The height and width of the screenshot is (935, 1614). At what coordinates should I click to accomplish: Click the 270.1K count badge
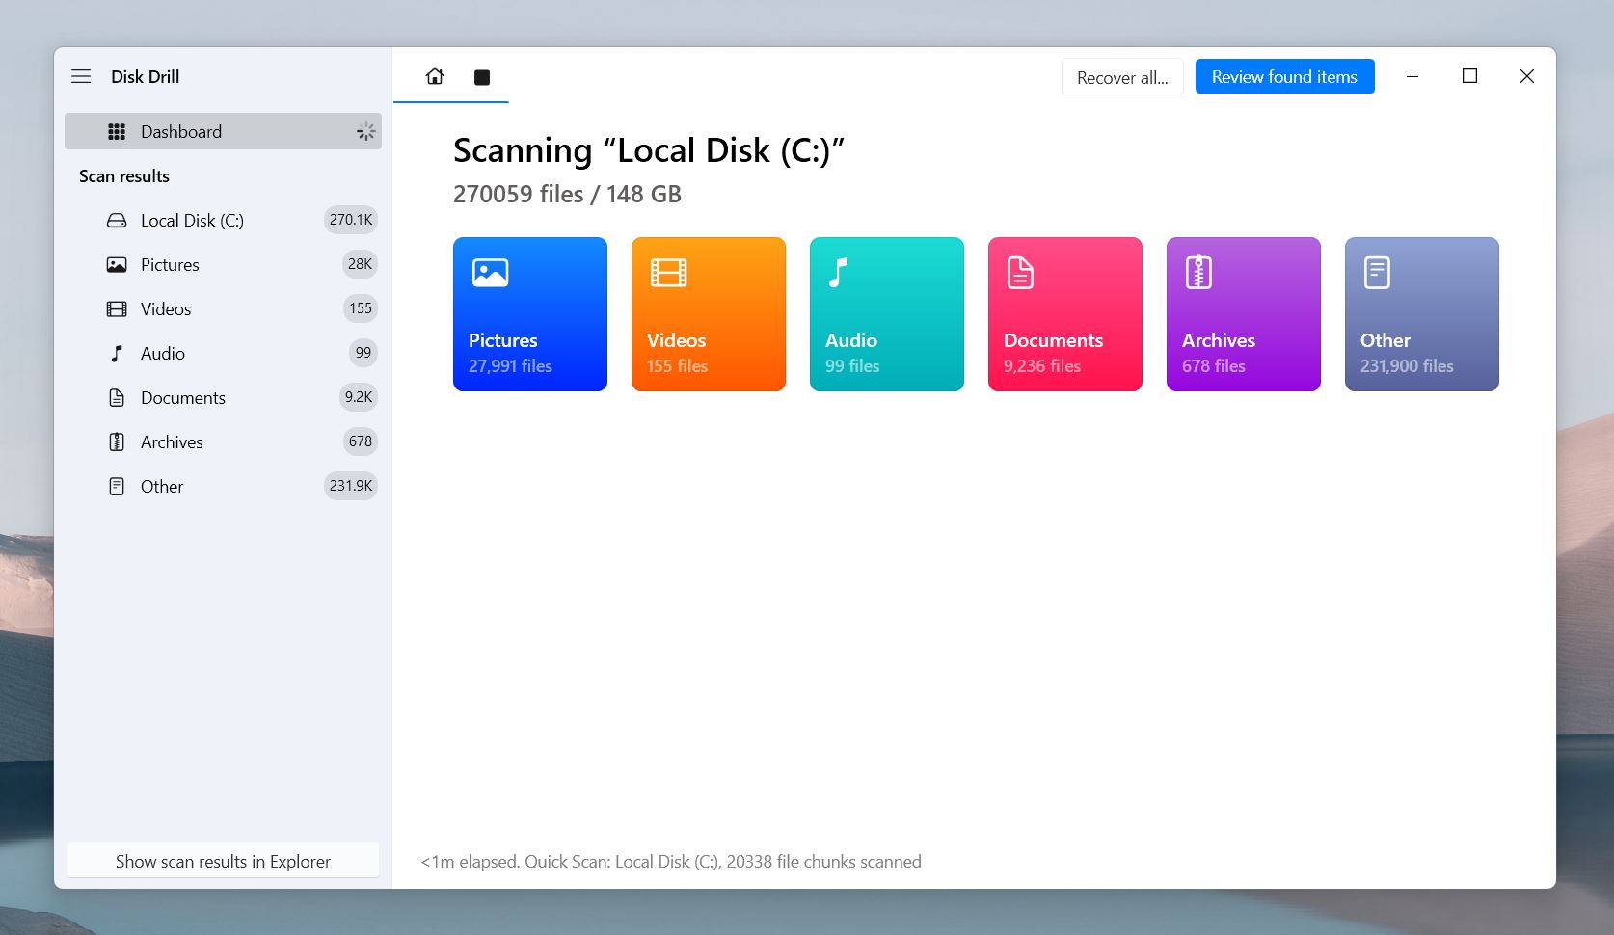351,220
